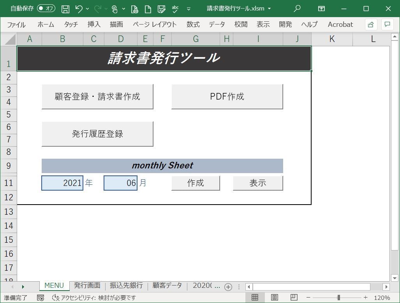Select column G header
This screenshot has width=400, height=303.
[x=196, y=39]
